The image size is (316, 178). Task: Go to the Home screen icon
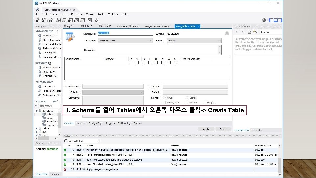coord(37,10)
